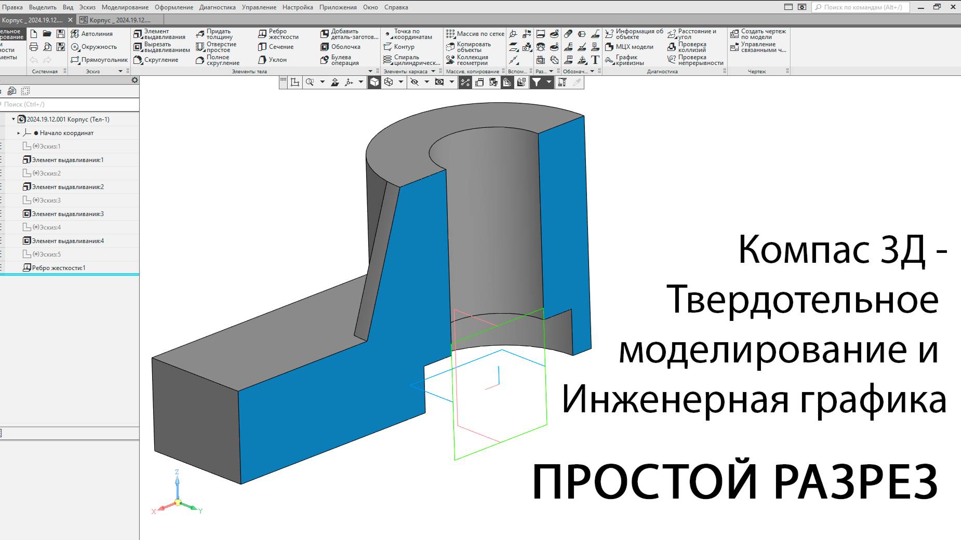Activate the Сечение section tool

pyautogui.click(x=276, y=47)
